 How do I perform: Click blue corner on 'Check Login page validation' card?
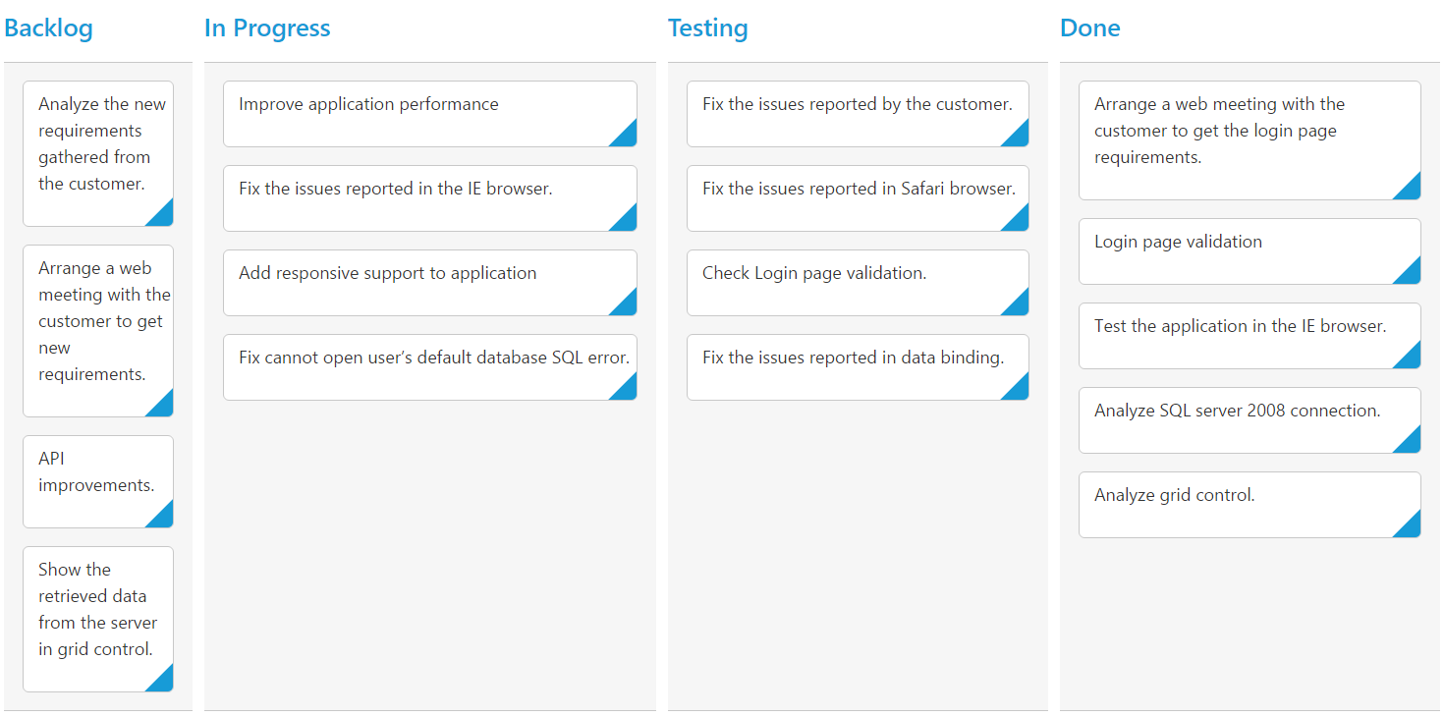click(1019, 305)
